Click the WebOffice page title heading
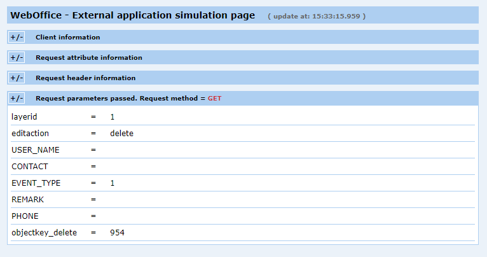487x257 pixels. point(132,15)
